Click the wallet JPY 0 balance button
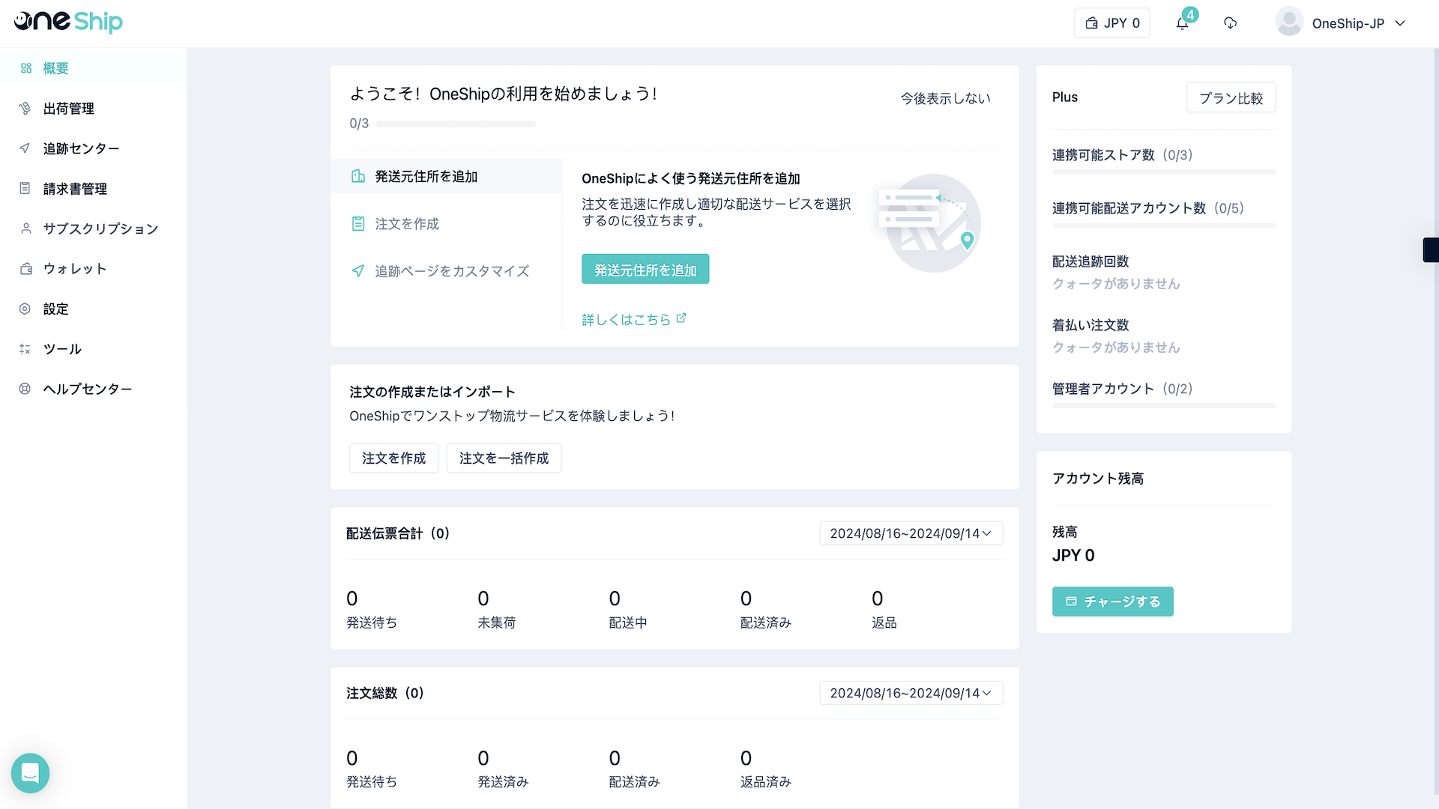Screen dimensions: 1439x809 (1112, 23)
